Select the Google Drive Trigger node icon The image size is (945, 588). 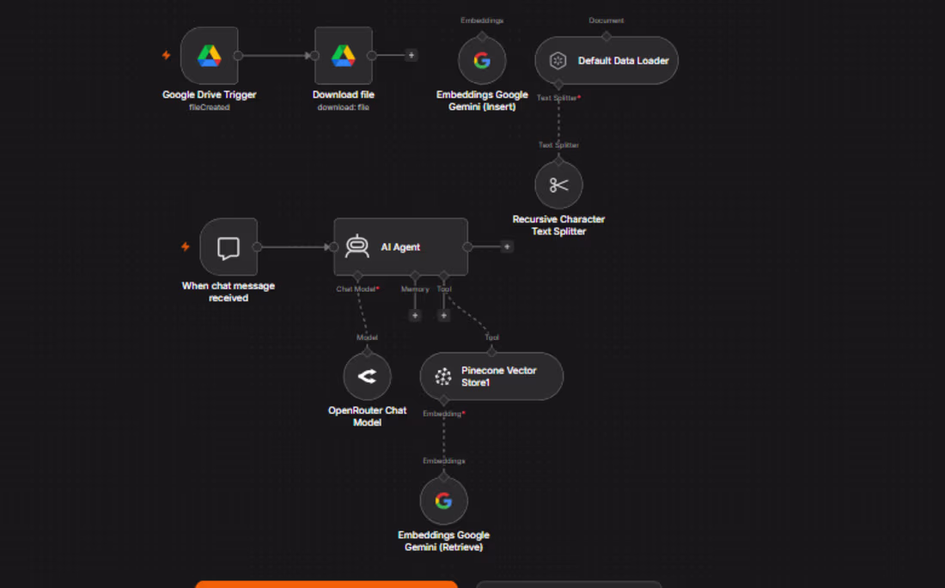click(x=209, y=56)
